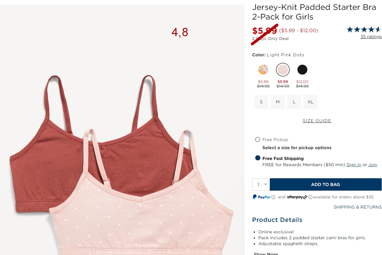Choose size S
The width and height of the screenshot is (382, 255).
click(x=261, y=102)
